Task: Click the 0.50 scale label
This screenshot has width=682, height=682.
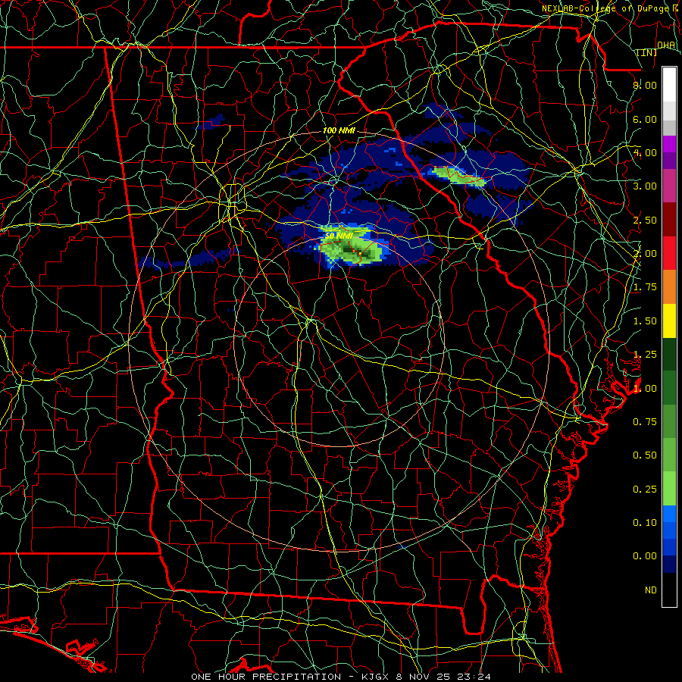Action: click(x=645, y=455)
